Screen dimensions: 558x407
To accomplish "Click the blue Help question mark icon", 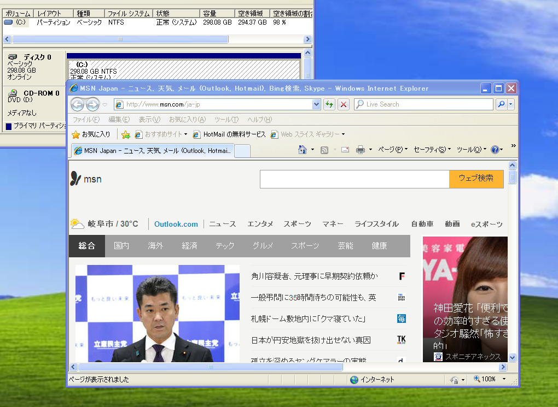I will click(495, 150).
